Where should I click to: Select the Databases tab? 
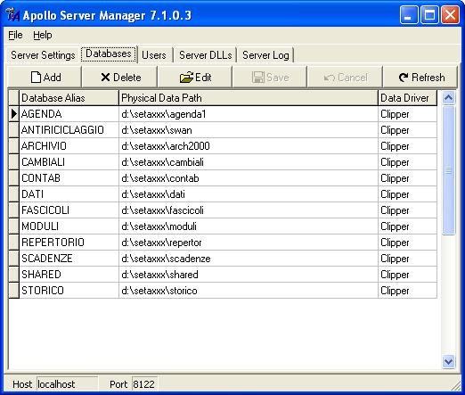[x=109, y=54]
